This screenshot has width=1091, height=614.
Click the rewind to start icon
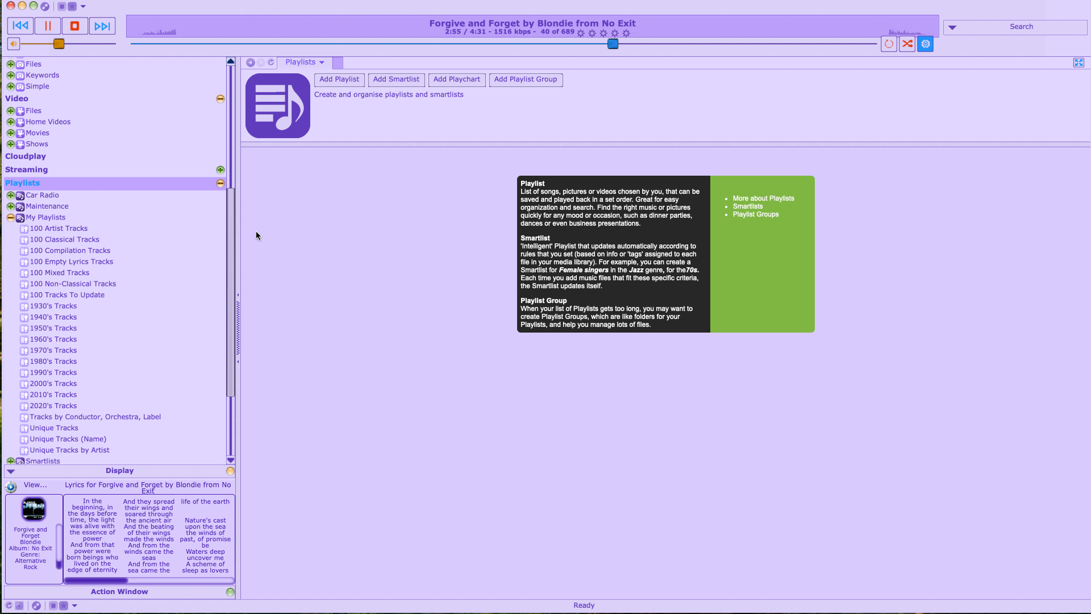point(19,26)
